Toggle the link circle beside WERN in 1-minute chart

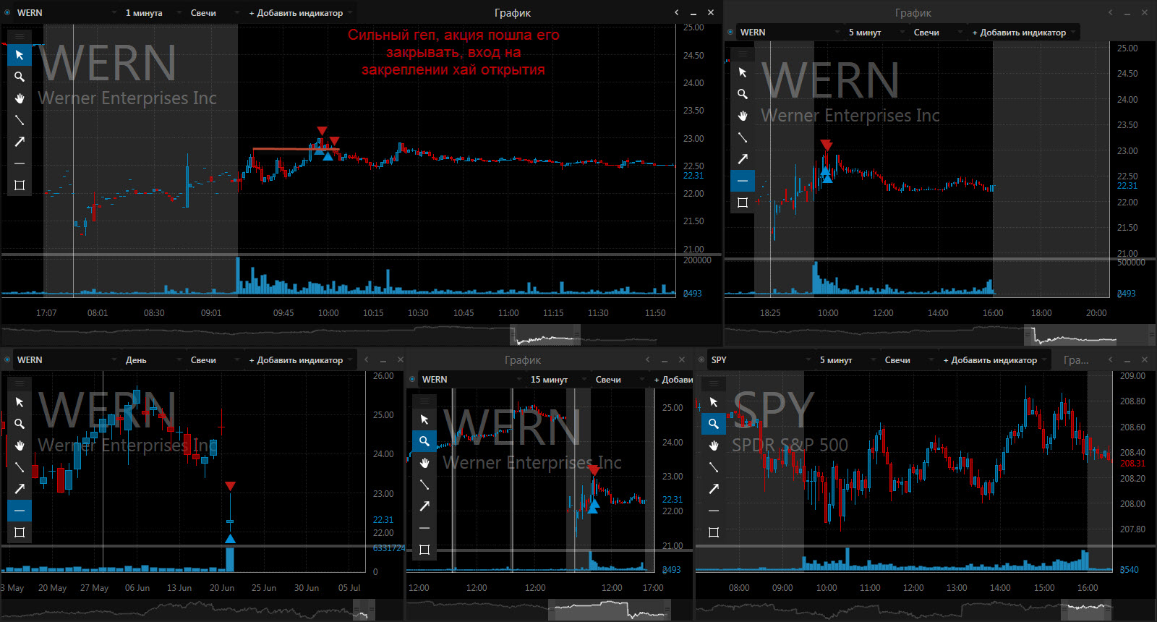[x=8, y=13]
